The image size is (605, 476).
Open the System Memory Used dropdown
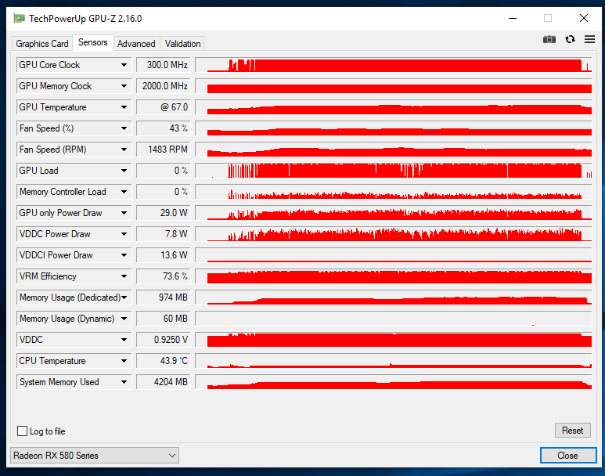pos(124,382)
